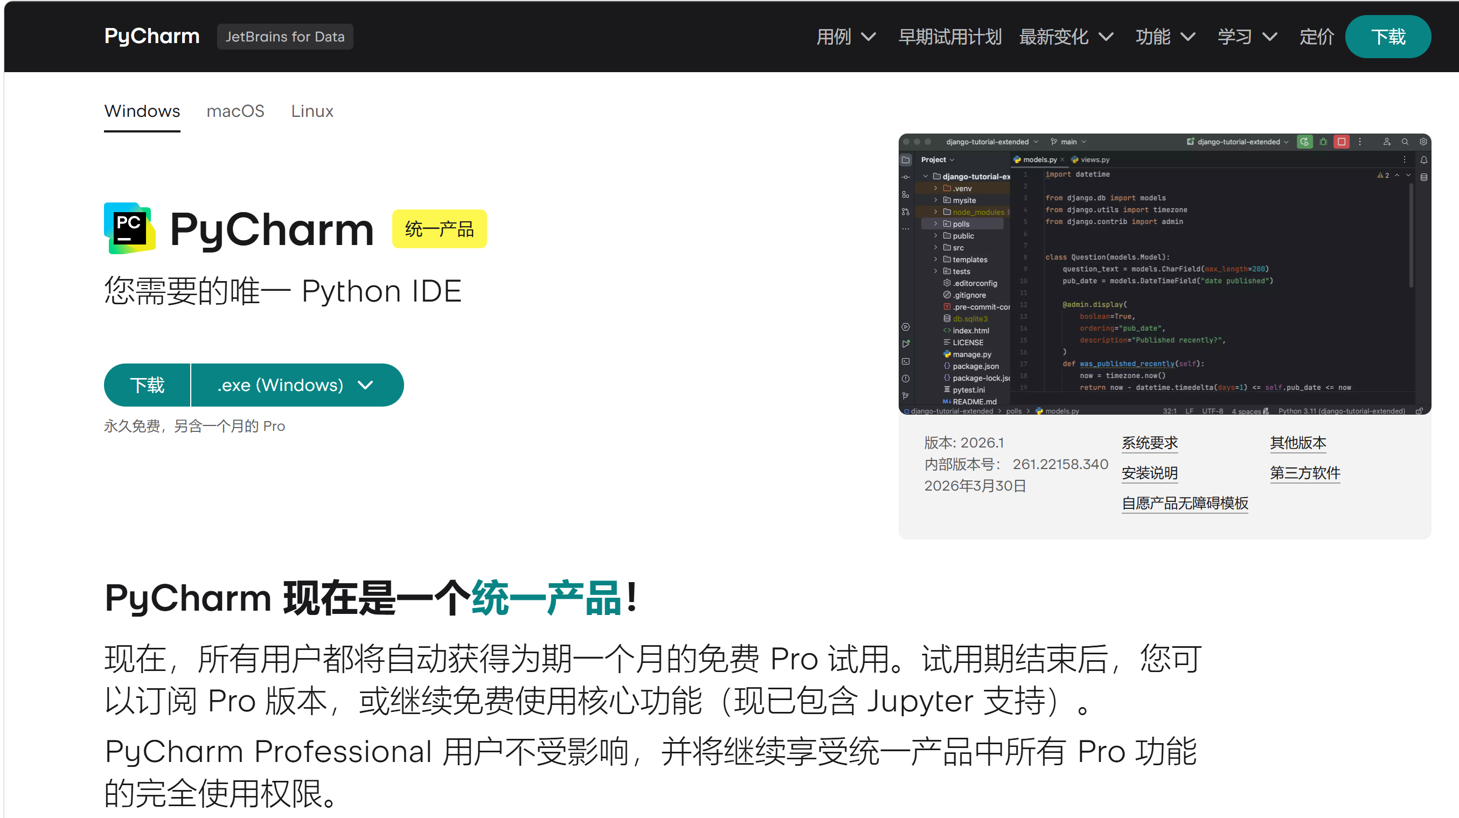This screenshot has height=818, width=1459.
Task: Select the Windows platform tab
Action: click(142, 111)
